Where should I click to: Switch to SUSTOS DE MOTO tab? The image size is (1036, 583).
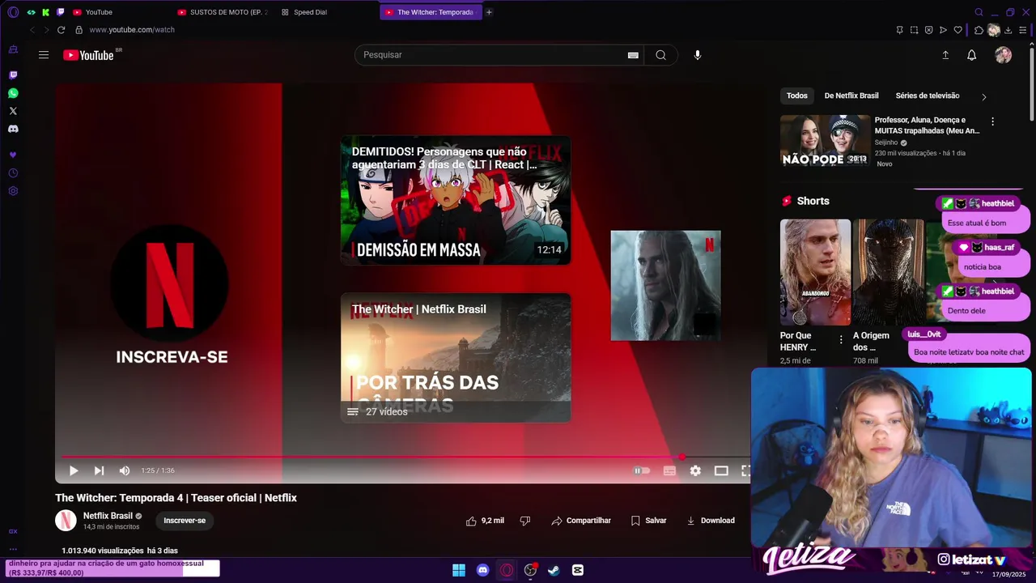(x=223, y=12)
